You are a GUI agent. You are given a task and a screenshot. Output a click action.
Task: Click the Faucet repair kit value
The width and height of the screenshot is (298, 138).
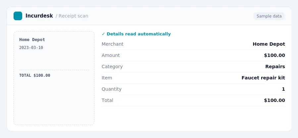pyautogui.click(x=263, y=78)
